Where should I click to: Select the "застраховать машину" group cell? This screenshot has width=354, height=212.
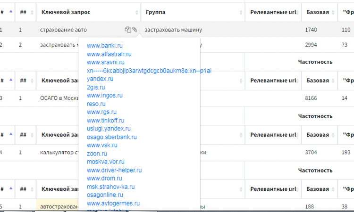[171, 30]
